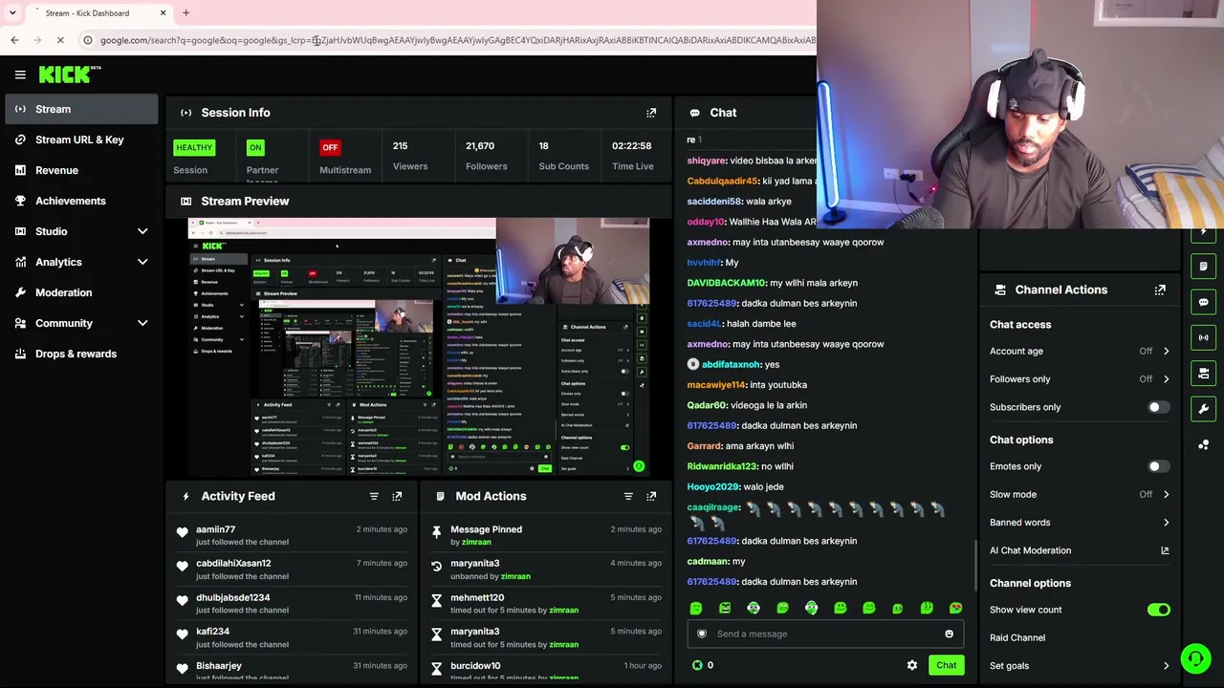The image size is (1224, 688).
Task: Open the emoji picker in message box
Action: click(x=949, y=634)
